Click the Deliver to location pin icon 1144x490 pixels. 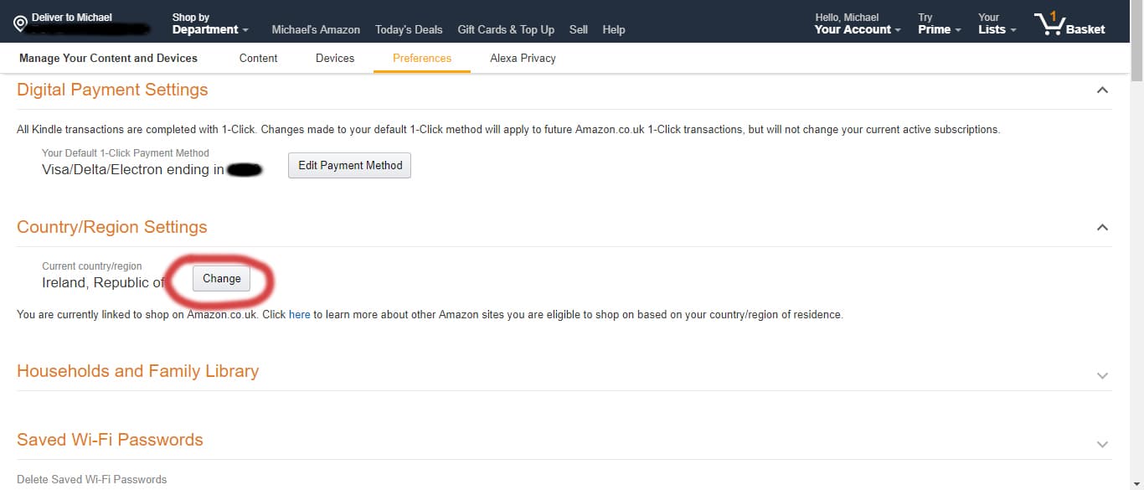click(x=20, y=24)
